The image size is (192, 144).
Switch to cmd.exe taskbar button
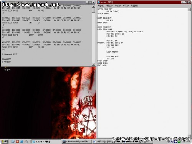(x=77, y=141)
